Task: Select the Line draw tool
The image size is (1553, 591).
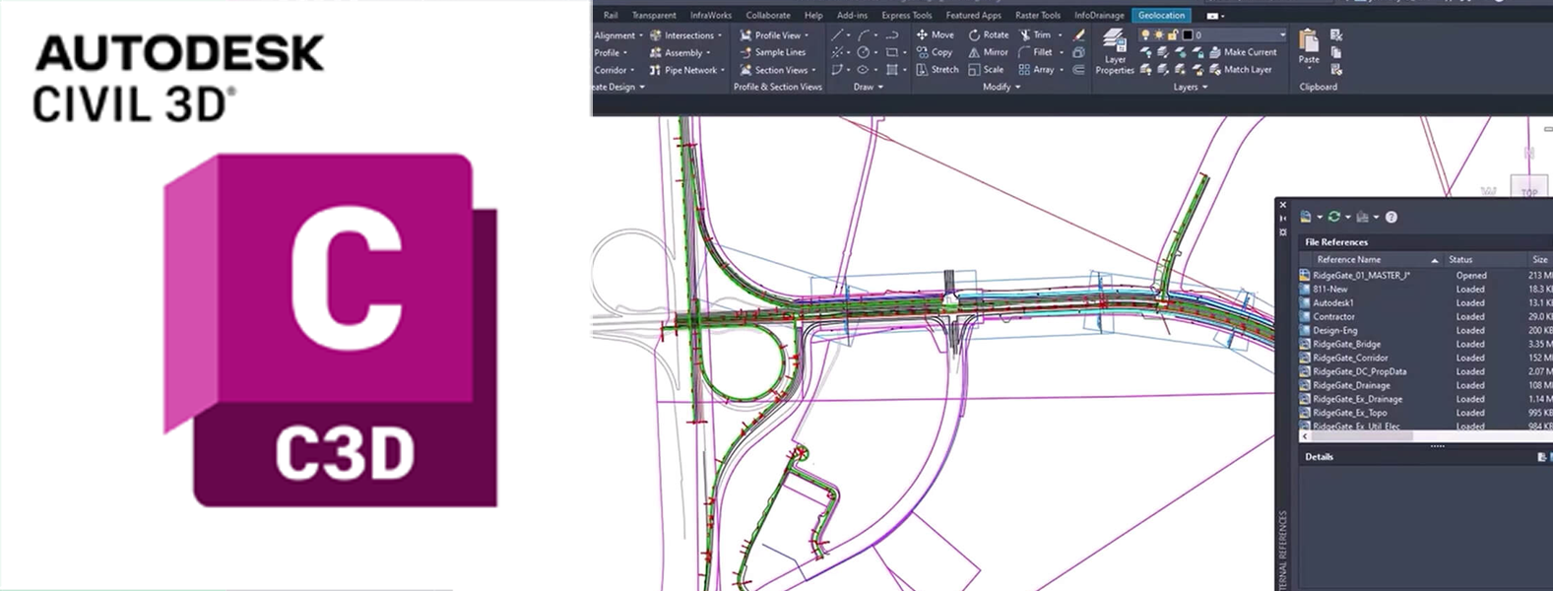Action: [837, 34]
